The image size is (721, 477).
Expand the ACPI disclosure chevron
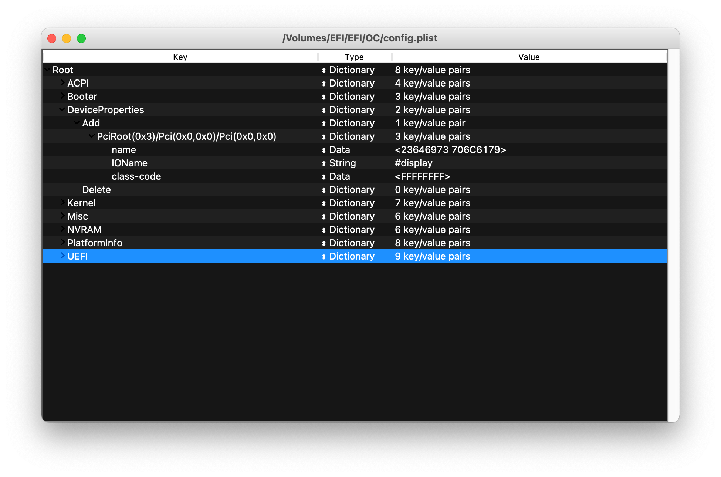coord(62,83)
